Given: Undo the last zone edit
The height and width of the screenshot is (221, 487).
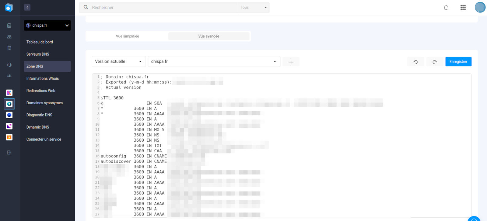Looking at the screenshot, I should (x=415, y=62).
